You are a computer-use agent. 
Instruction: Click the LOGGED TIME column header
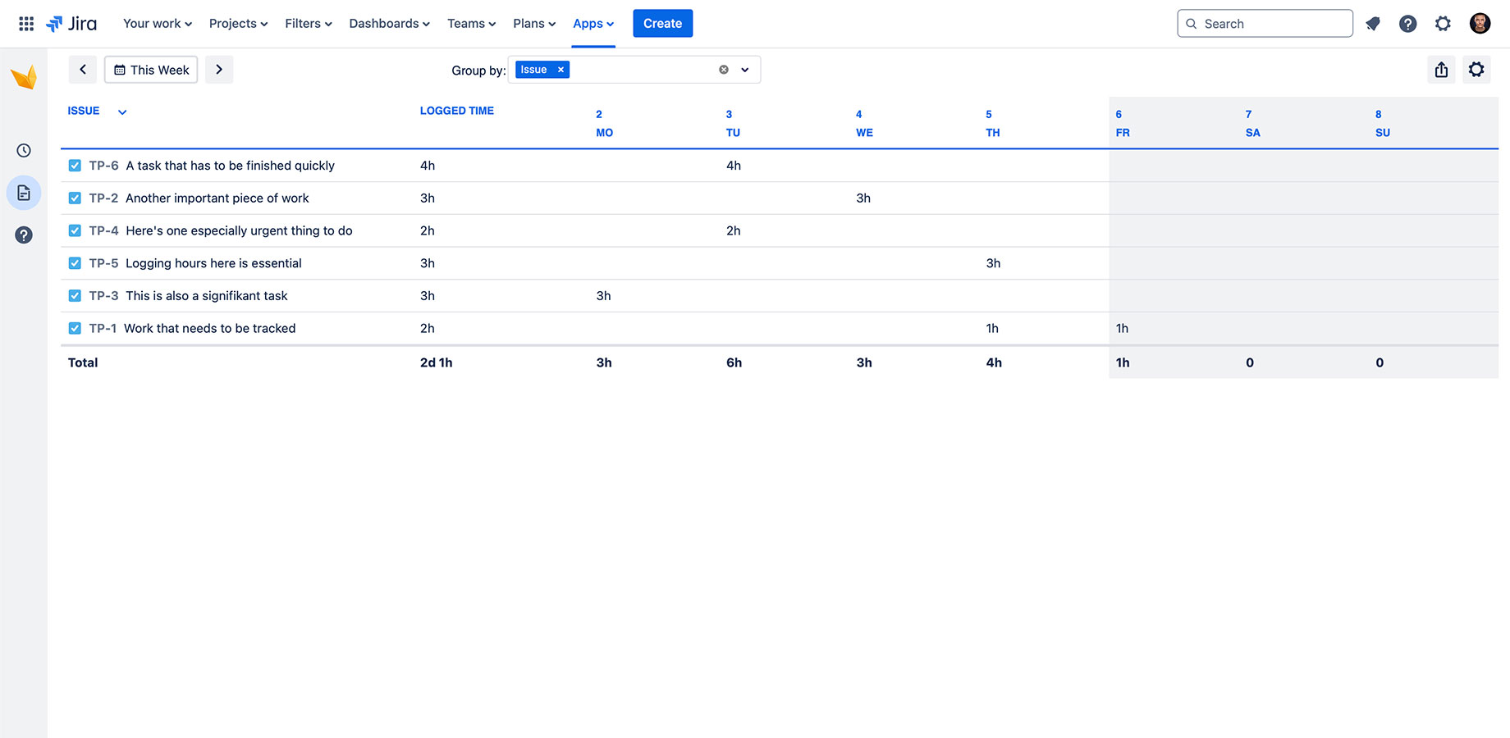point(457,111)
